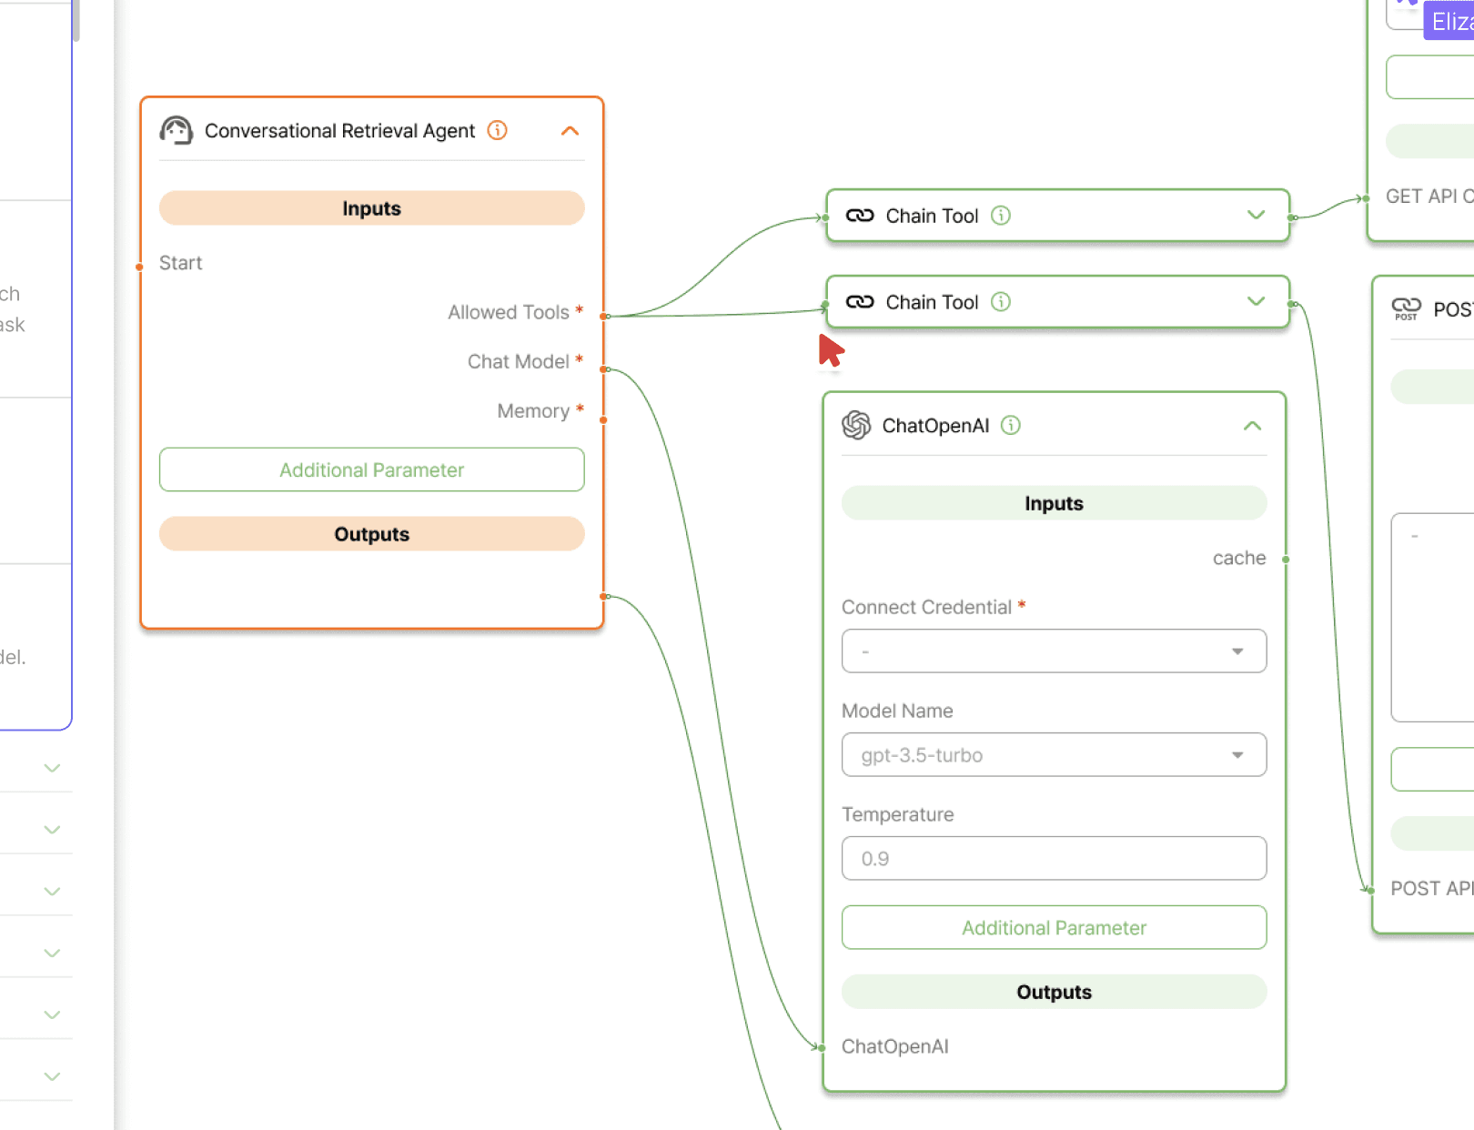Open the Model Name gpt-3.5-turbo dropdown
The width and height of the screenshot is (1474, 1130).
pyautogui.click(x=1054, y=755)
